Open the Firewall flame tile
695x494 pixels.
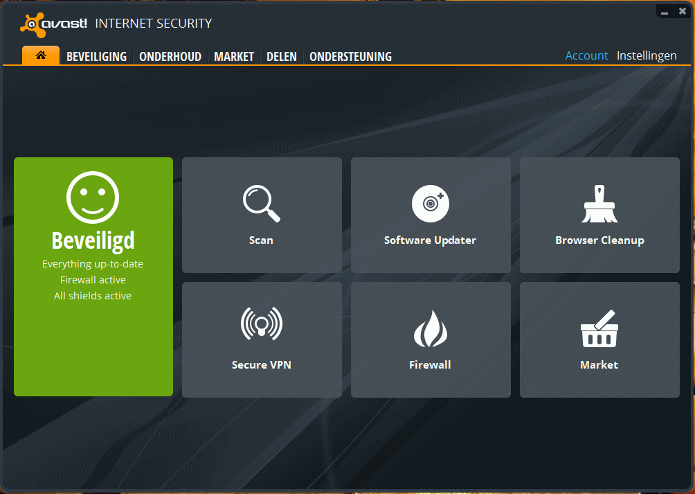pos(431,339)
